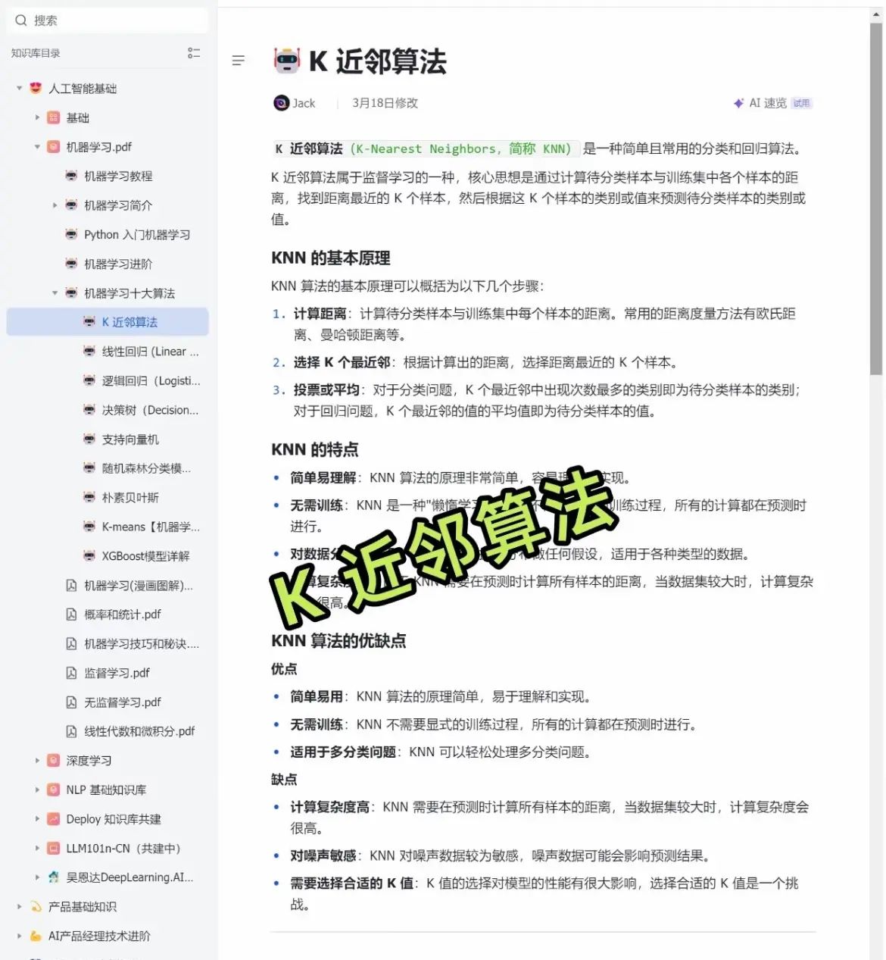Click the 试用 badge next to AI 速览

pyautogui.click(x=801, y=103)
